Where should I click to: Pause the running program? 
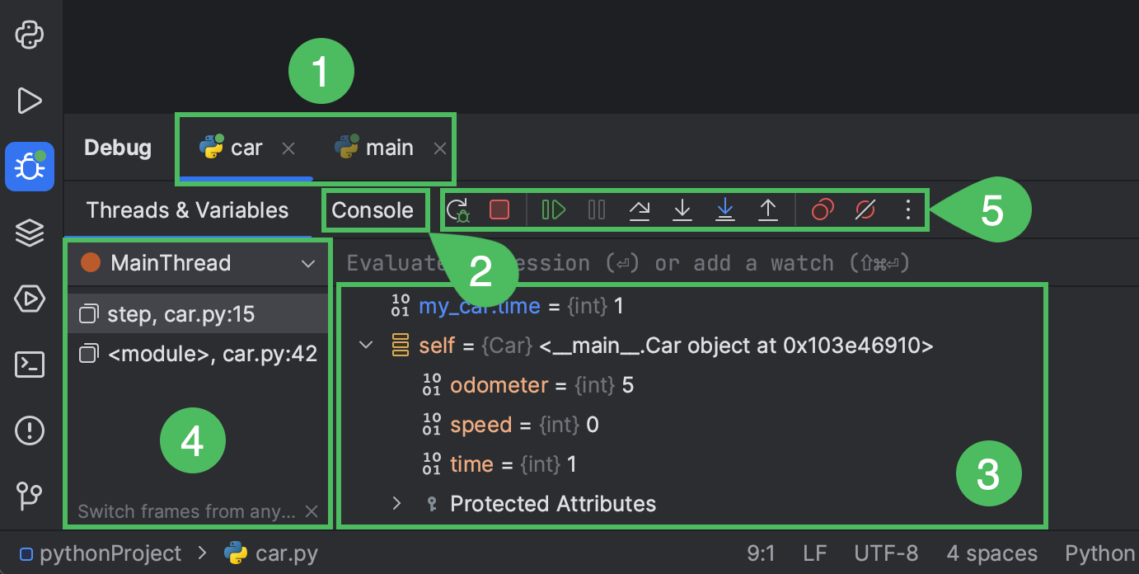click(x=596, y=209)
